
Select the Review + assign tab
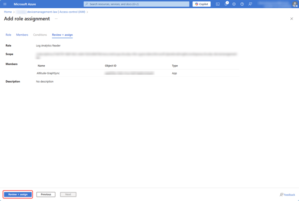tap(62, 35)
